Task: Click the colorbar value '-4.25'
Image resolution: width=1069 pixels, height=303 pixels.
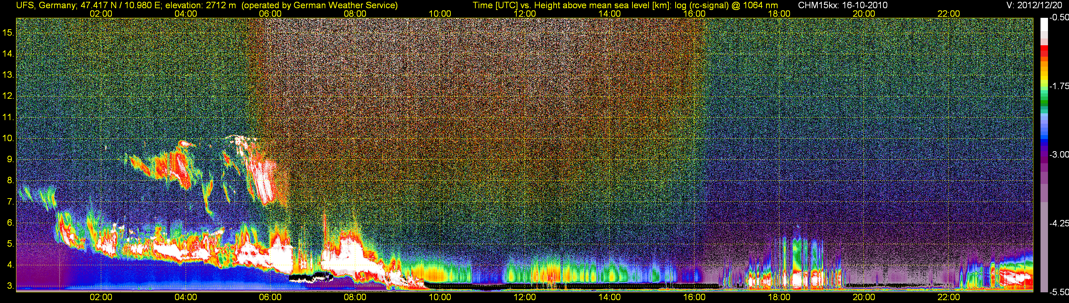Action: [1059, 223]
